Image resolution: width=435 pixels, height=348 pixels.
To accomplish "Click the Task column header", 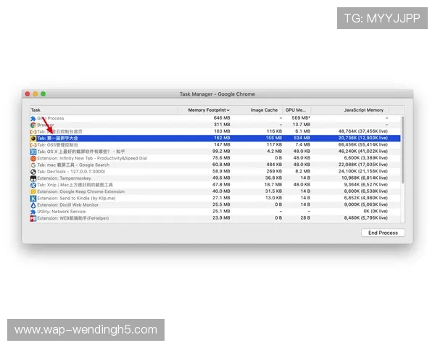I will (101, 110).
